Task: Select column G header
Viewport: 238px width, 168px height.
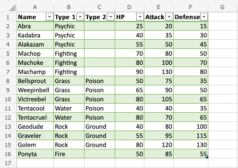Action: tap(222, 7)
